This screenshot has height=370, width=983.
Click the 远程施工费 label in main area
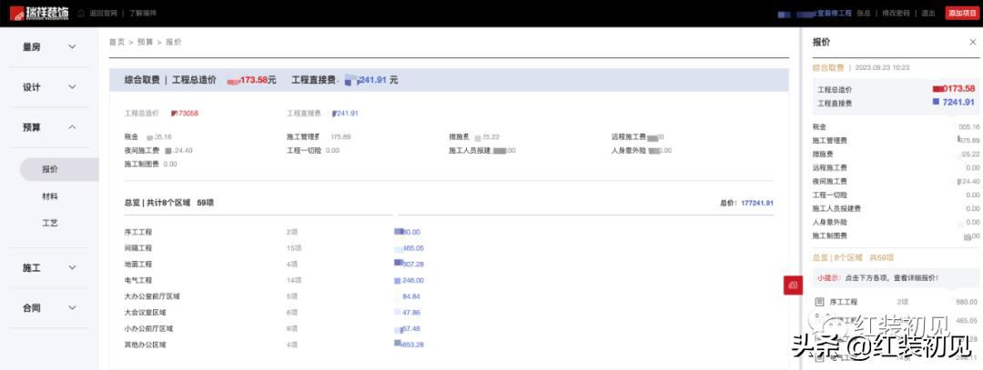[629, 136]
